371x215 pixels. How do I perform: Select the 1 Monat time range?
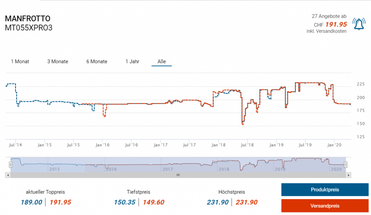20,62
